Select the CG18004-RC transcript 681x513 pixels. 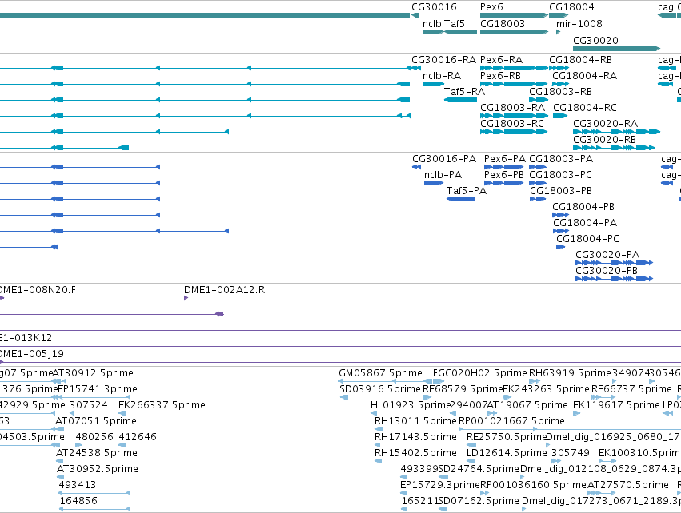(560, 116)
